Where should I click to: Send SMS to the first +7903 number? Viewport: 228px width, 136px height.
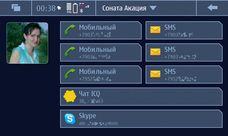184,30
